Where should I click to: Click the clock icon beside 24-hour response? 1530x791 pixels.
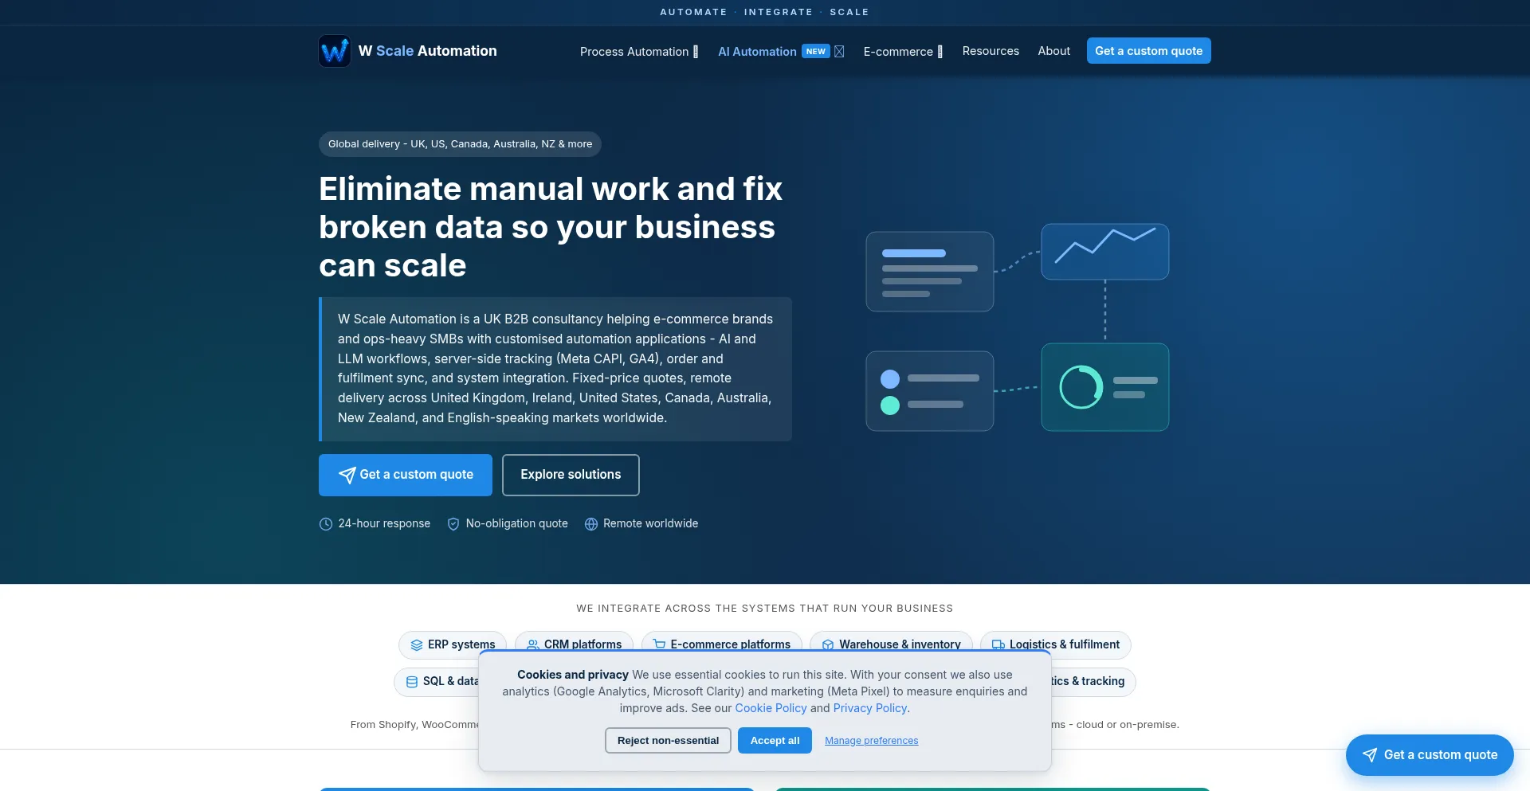point(326,524)
